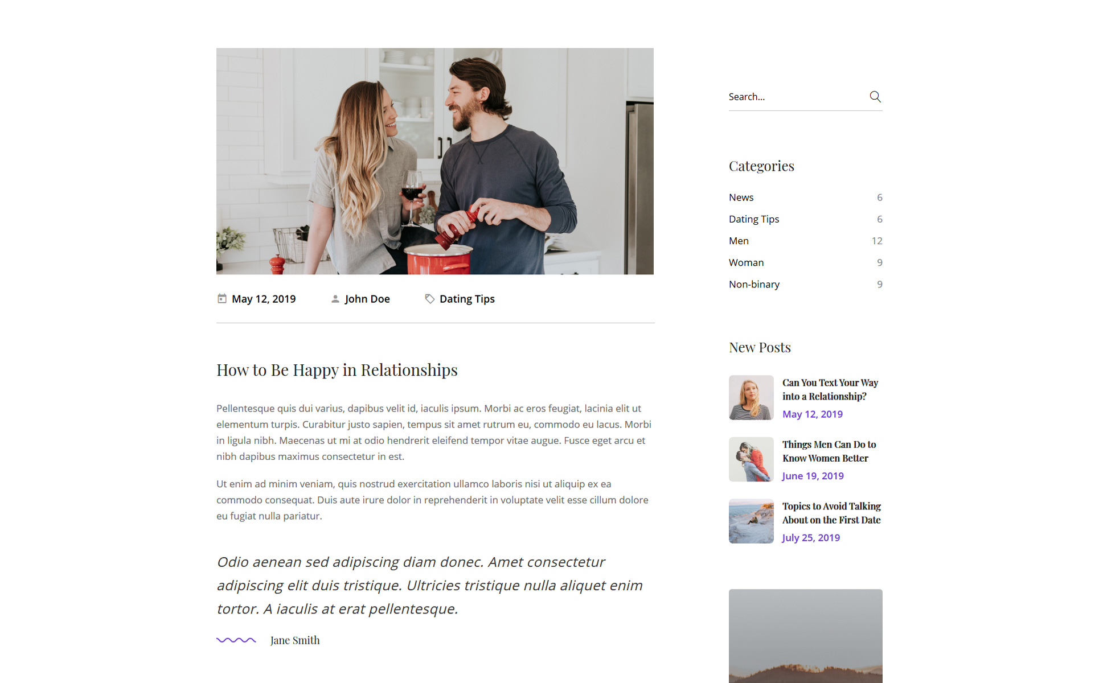Open Can You Text Your Way post
This screenshot has height=683, width=1099.
point(830,389)
